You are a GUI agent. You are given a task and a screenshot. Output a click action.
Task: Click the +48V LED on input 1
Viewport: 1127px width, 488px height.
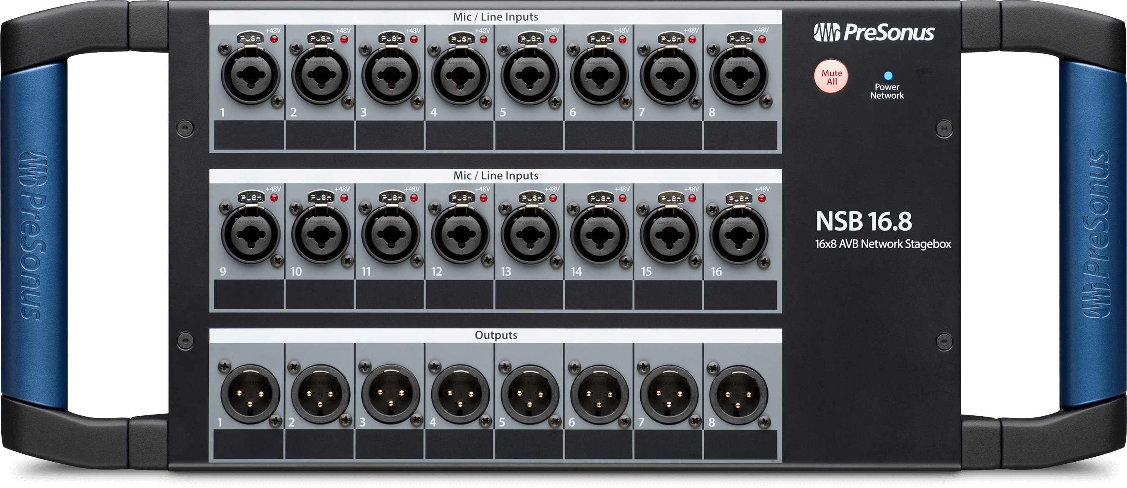[x=273, y=38]
